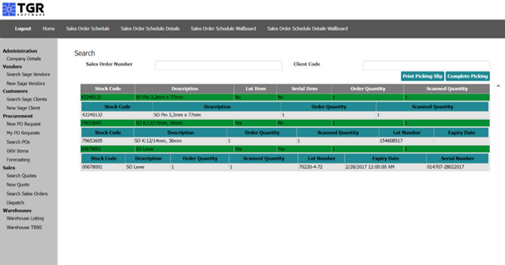Open Search Sales Orders link

tap(27, 194)
